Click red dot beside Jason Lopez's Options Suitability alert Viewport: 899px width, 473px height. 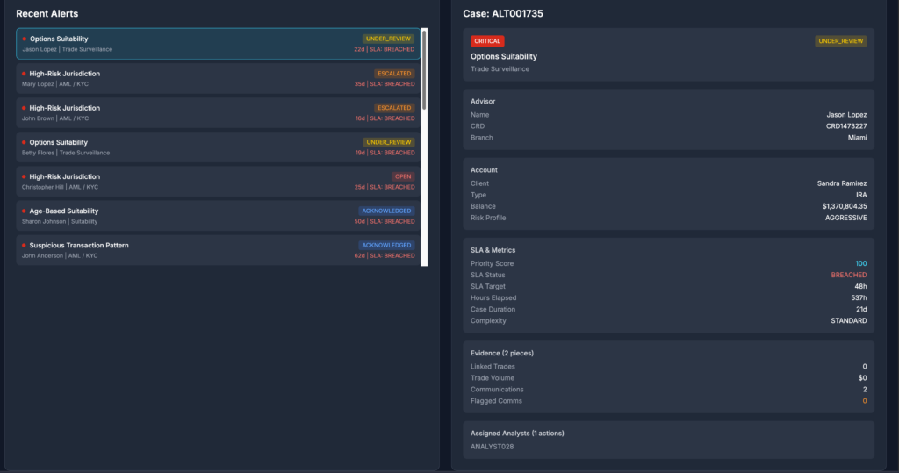click(x=25, y=39)
